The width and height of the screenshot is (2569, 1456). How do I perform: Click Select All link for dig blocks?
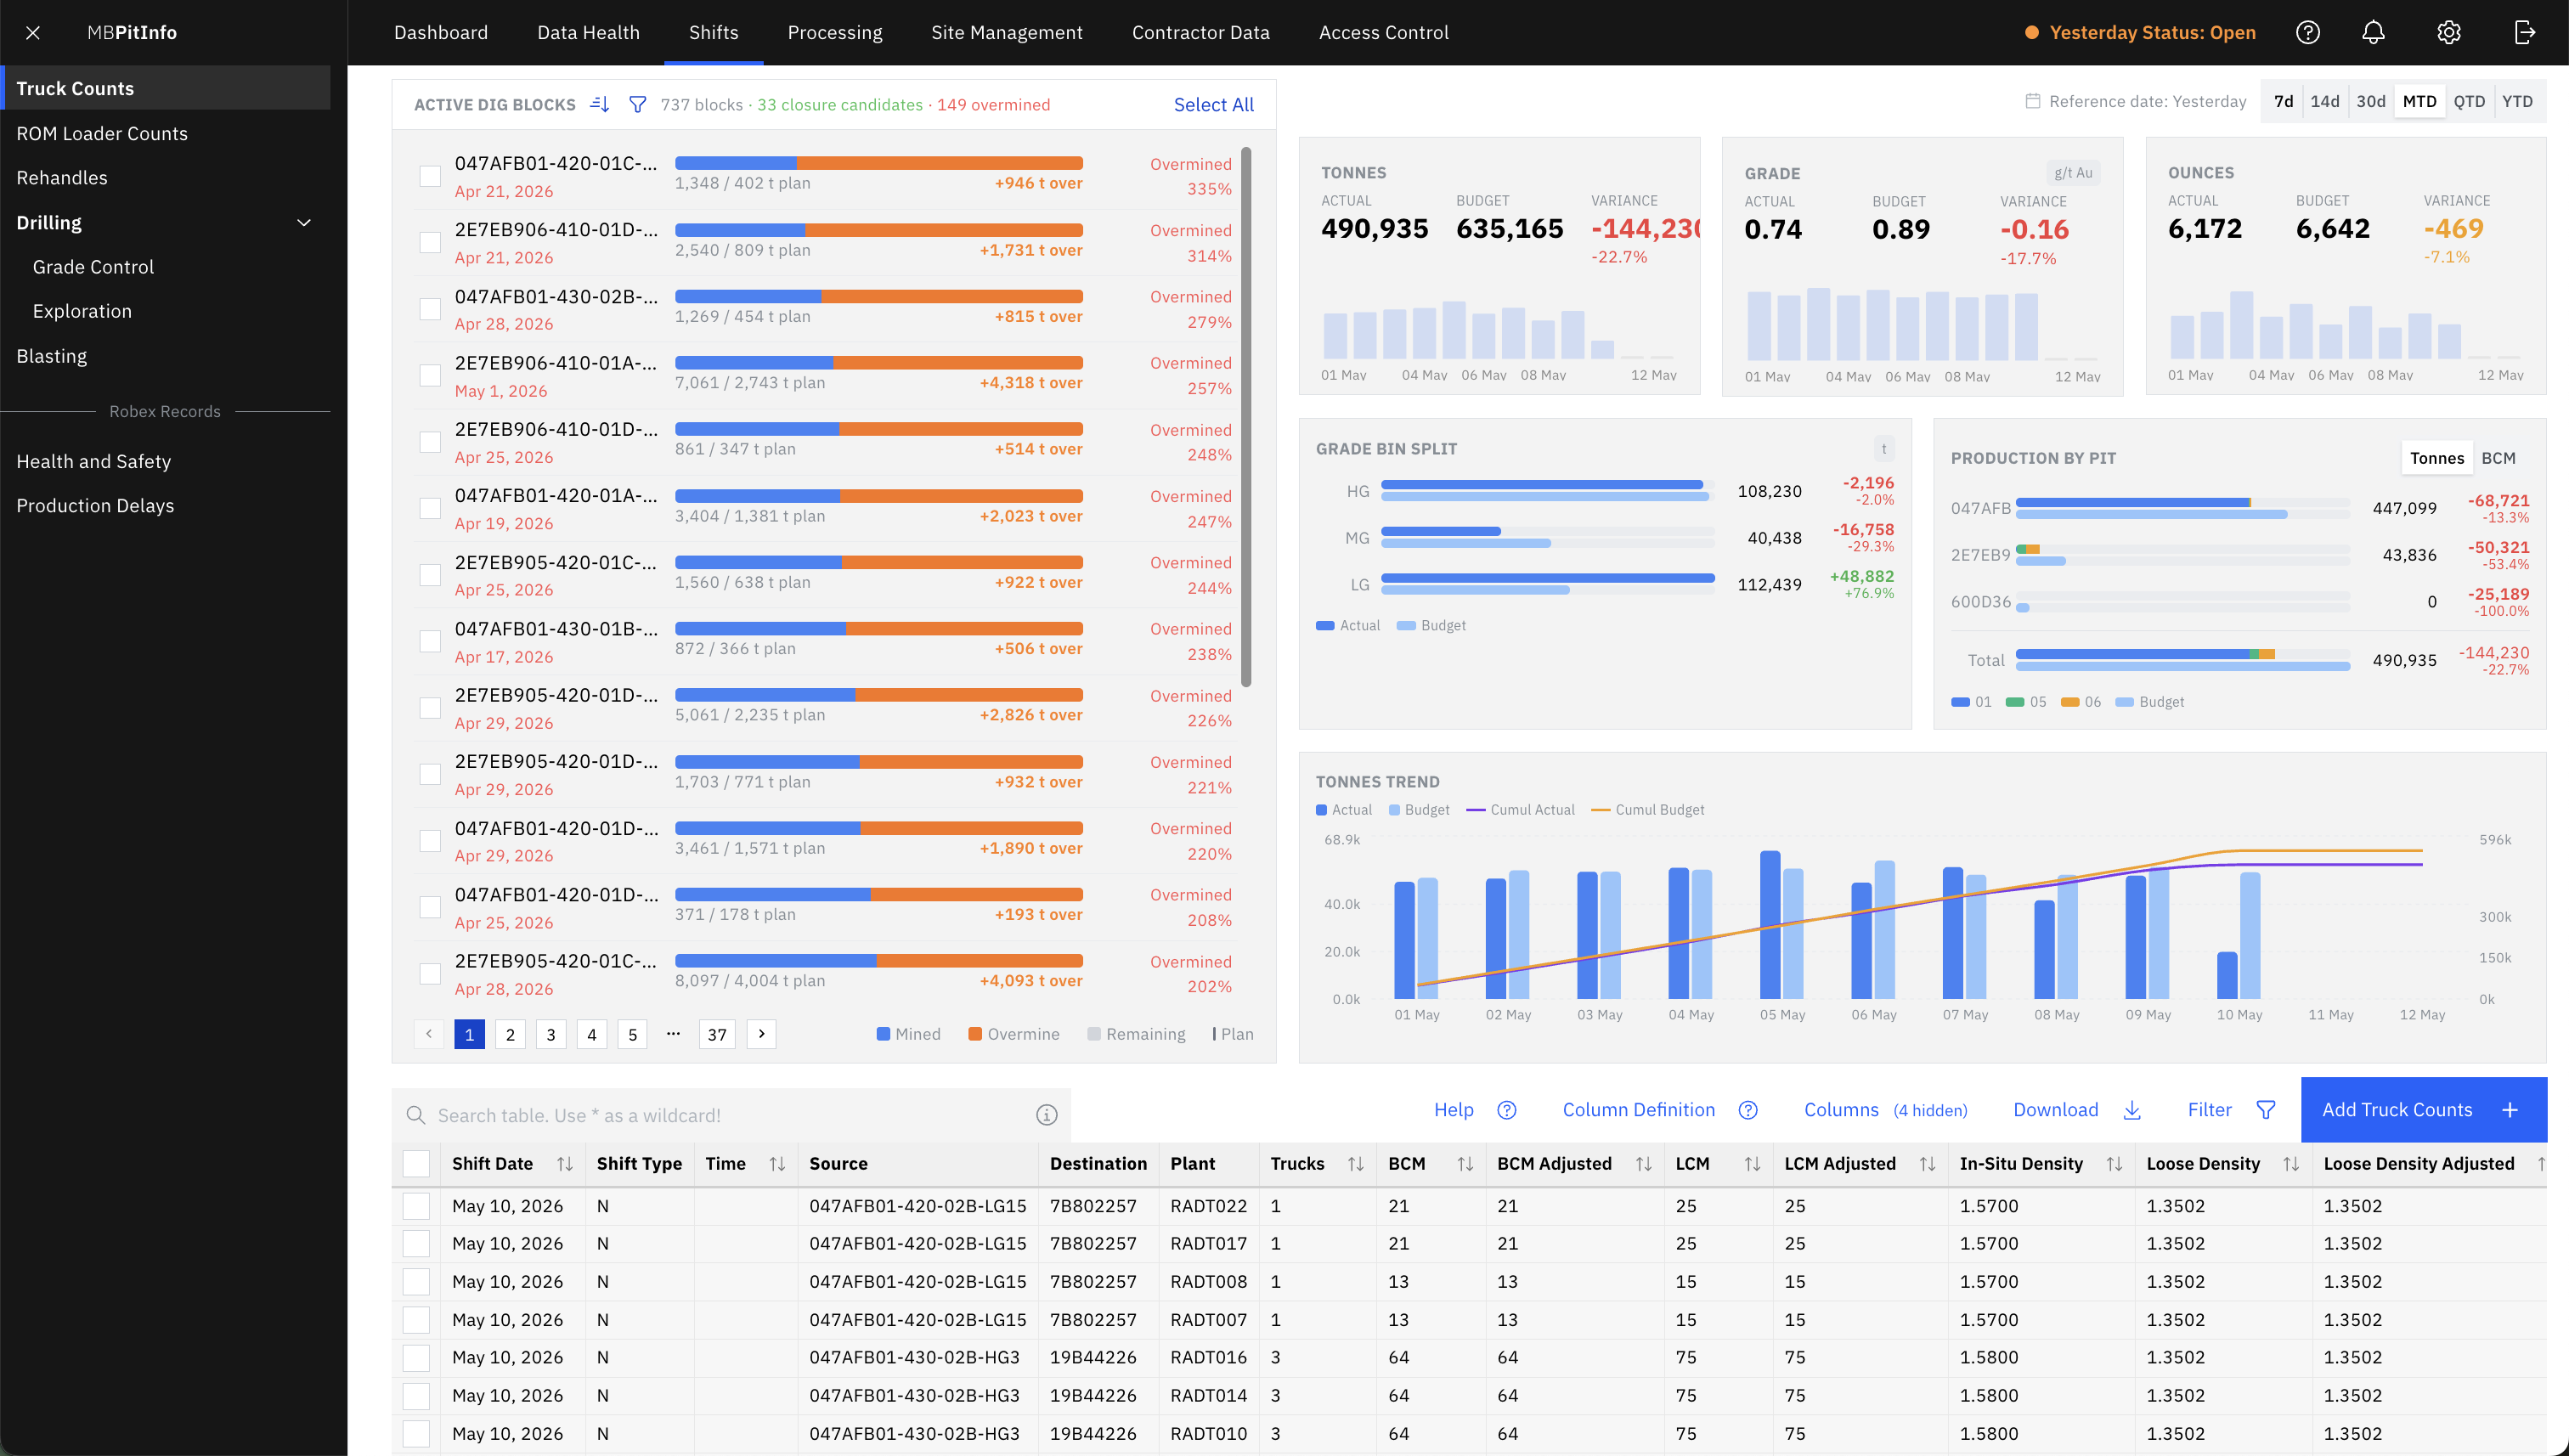1213,104
